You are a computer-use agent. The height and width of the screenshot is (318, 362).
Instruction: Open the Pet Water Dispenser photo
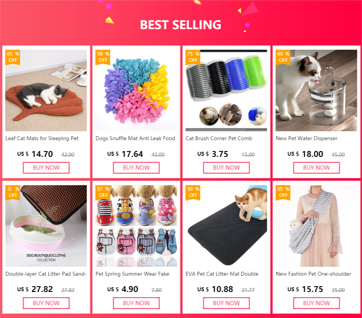316,90
